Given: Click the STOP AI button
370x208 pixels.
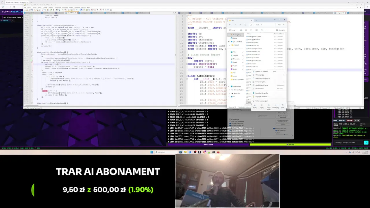Looking at the screenshot, I should (x=350, y=120).
